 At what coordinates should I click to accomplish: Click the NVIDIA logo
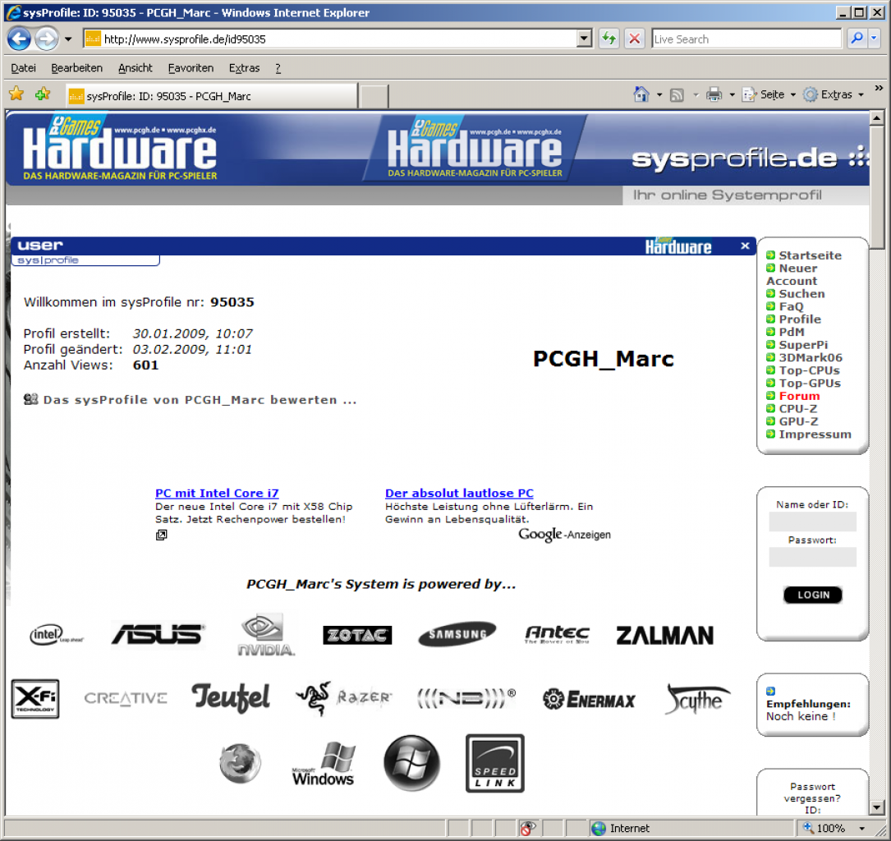265,635
